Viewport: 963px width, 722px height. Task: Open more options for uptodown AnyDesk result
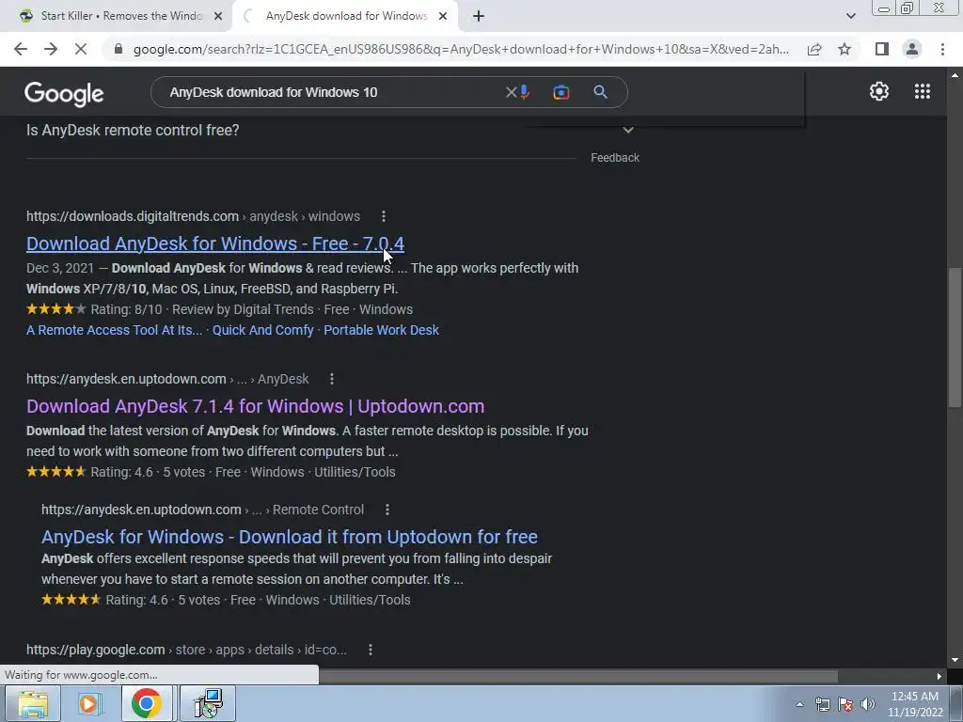point(332,379)
